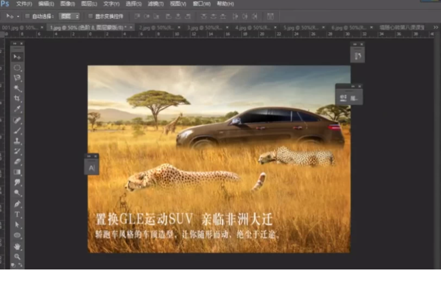Expand the Character floating panel double-arrow

89,157
